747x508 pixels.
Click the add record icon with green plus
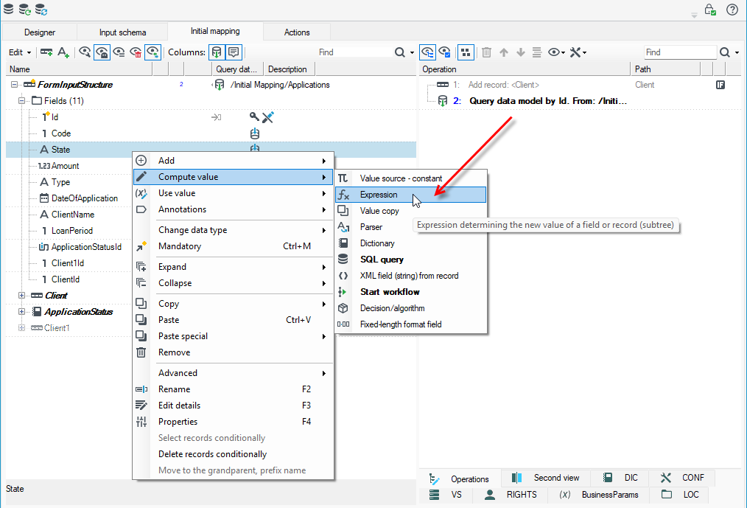coord(46,52)
